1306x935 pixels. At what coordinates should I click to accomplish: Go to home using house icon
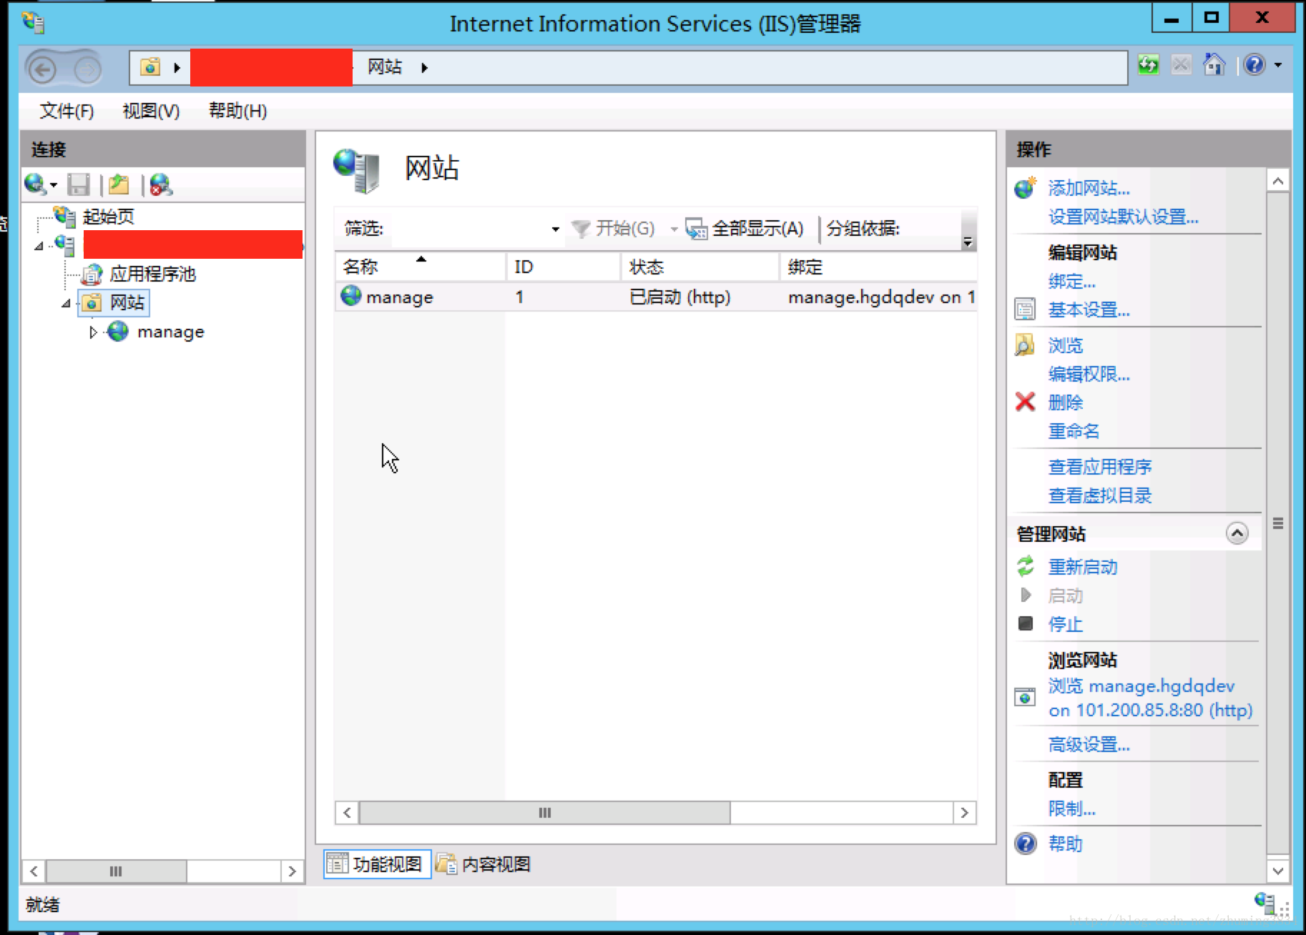1214,65
